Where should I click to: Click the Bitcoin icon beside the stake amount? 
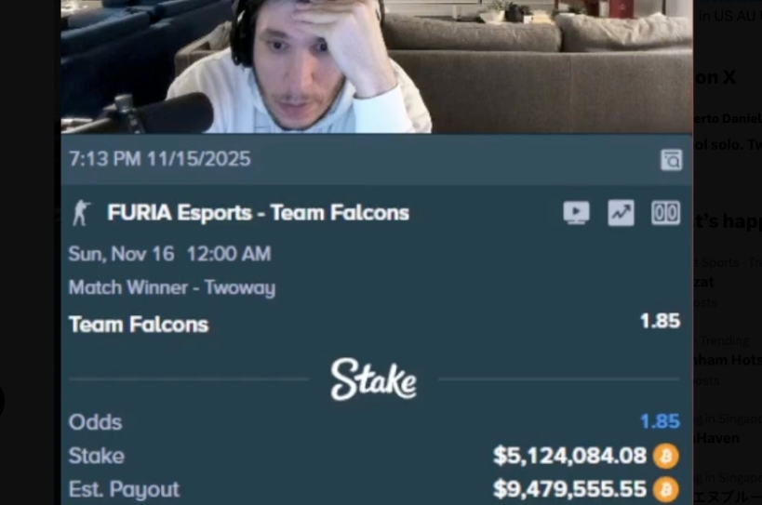click(x=665, y=456)
